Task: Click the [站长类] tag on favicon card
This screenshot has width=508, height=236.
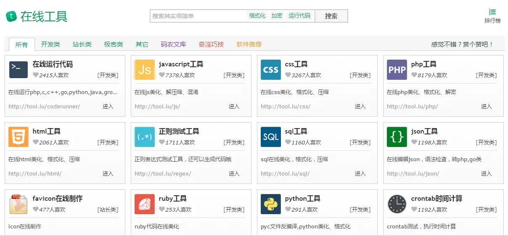Action: coord(108,210)
